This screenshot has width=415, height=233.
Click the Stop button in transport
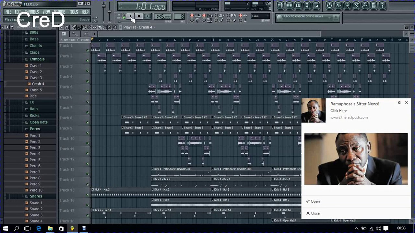(x=139, y=16)
